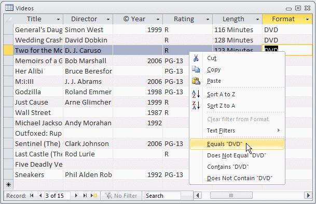Click the Cut scissors icon
This screenshot has height=204, width=316.
click(x=196, y=58)
